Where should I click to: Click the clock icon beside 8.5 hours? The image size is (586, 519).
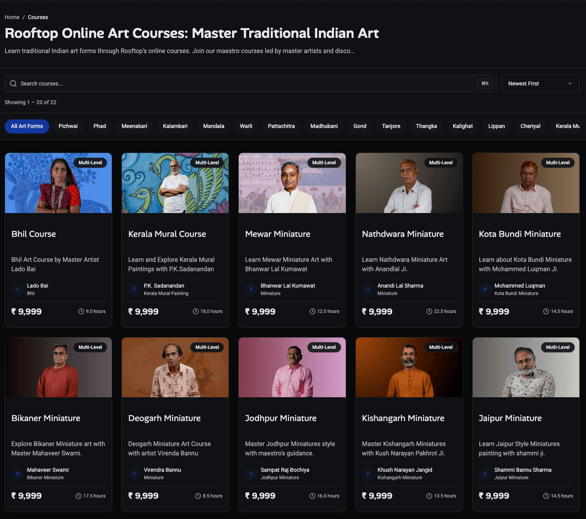pos(198,496)
